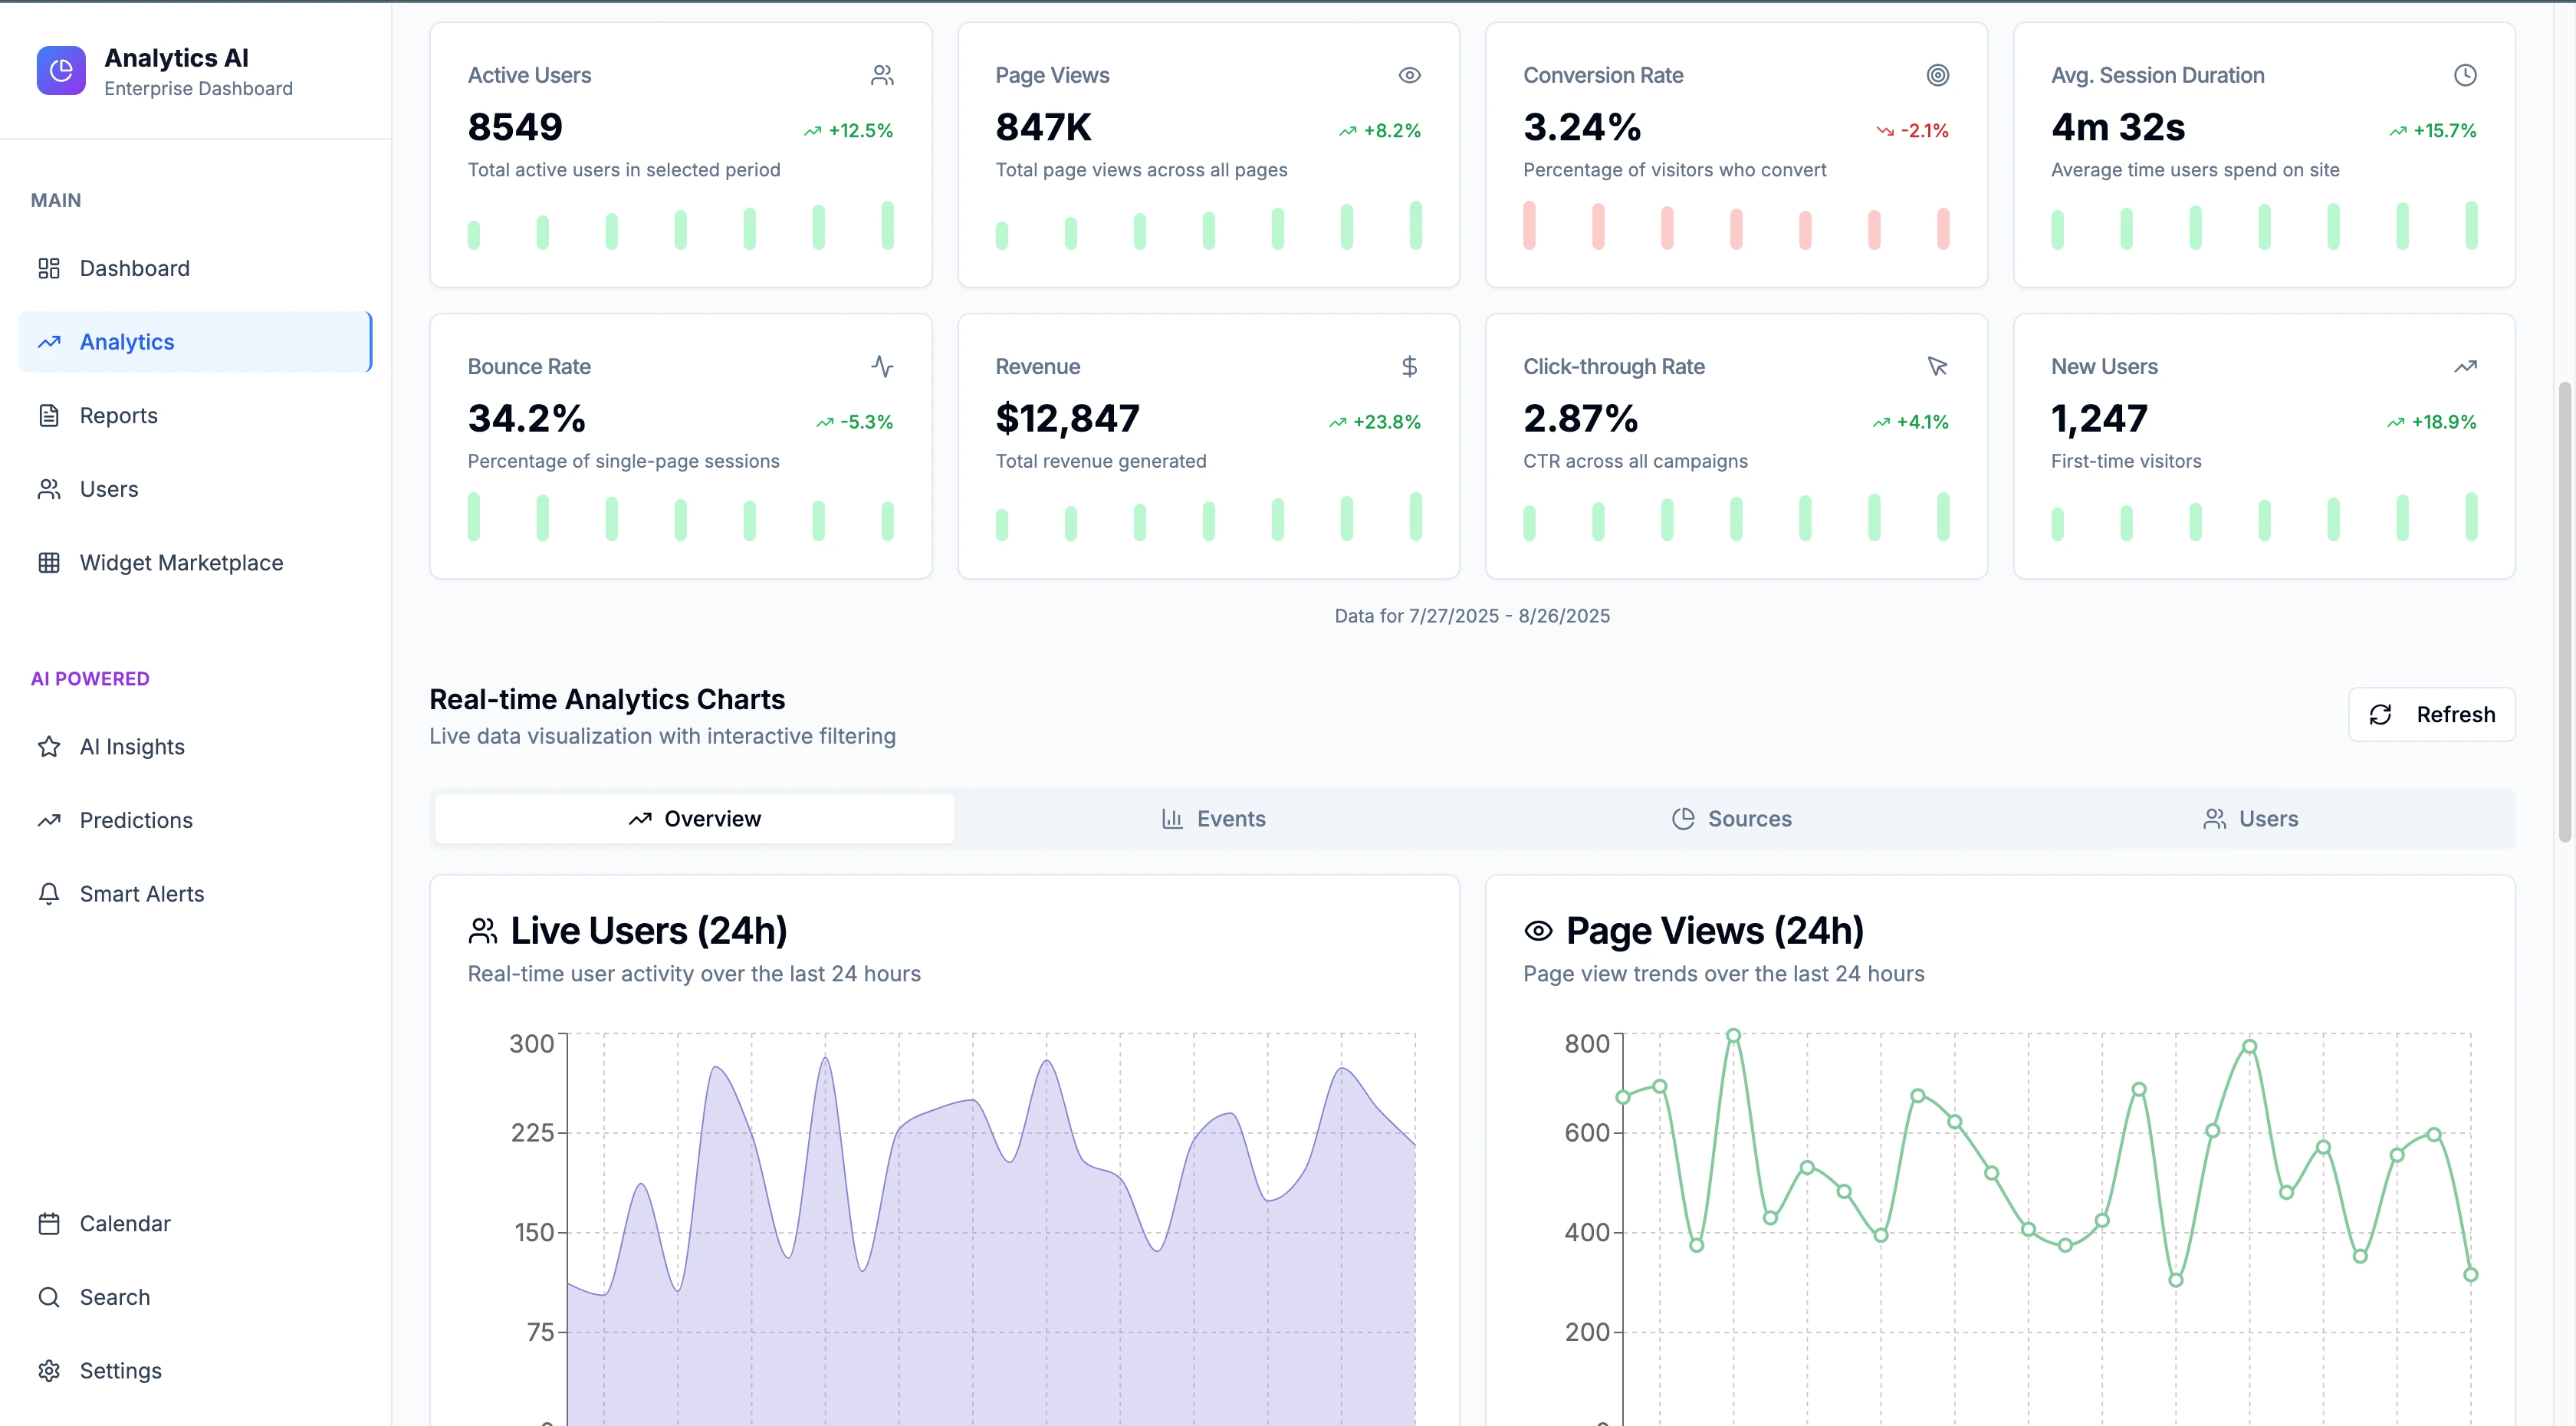Click the Analytics trend icon in sidebar
2576x1426 pixels.
click(49, 342)
